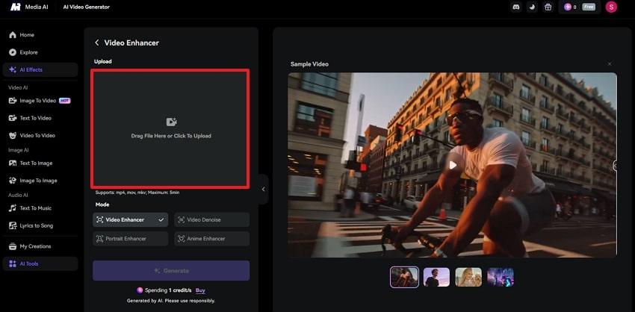
Task: Open Image To Image tool
Action: point(40,181)
